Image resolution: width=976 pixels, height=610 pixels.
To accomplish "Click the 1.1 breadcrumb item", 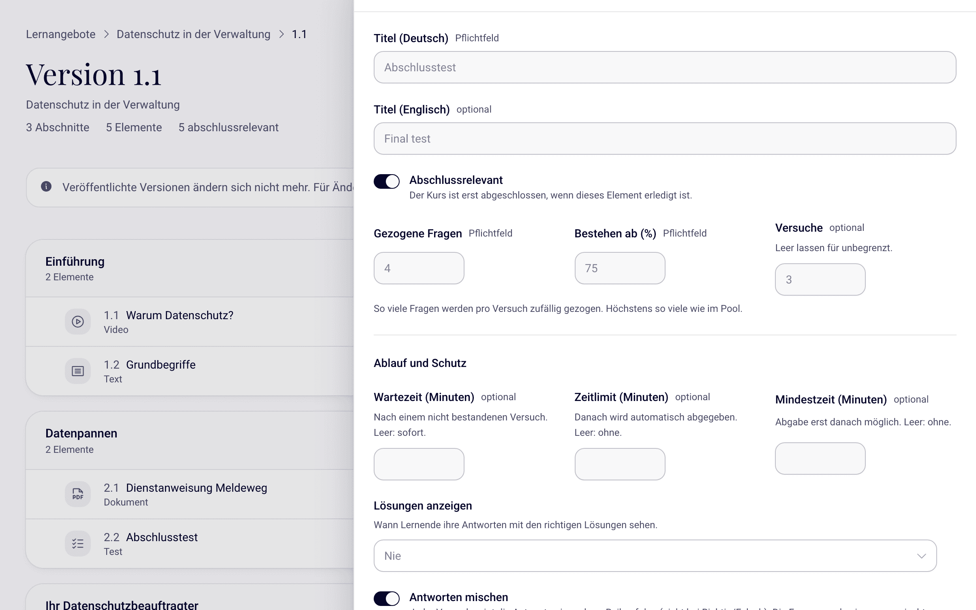I will click(299, 34).
